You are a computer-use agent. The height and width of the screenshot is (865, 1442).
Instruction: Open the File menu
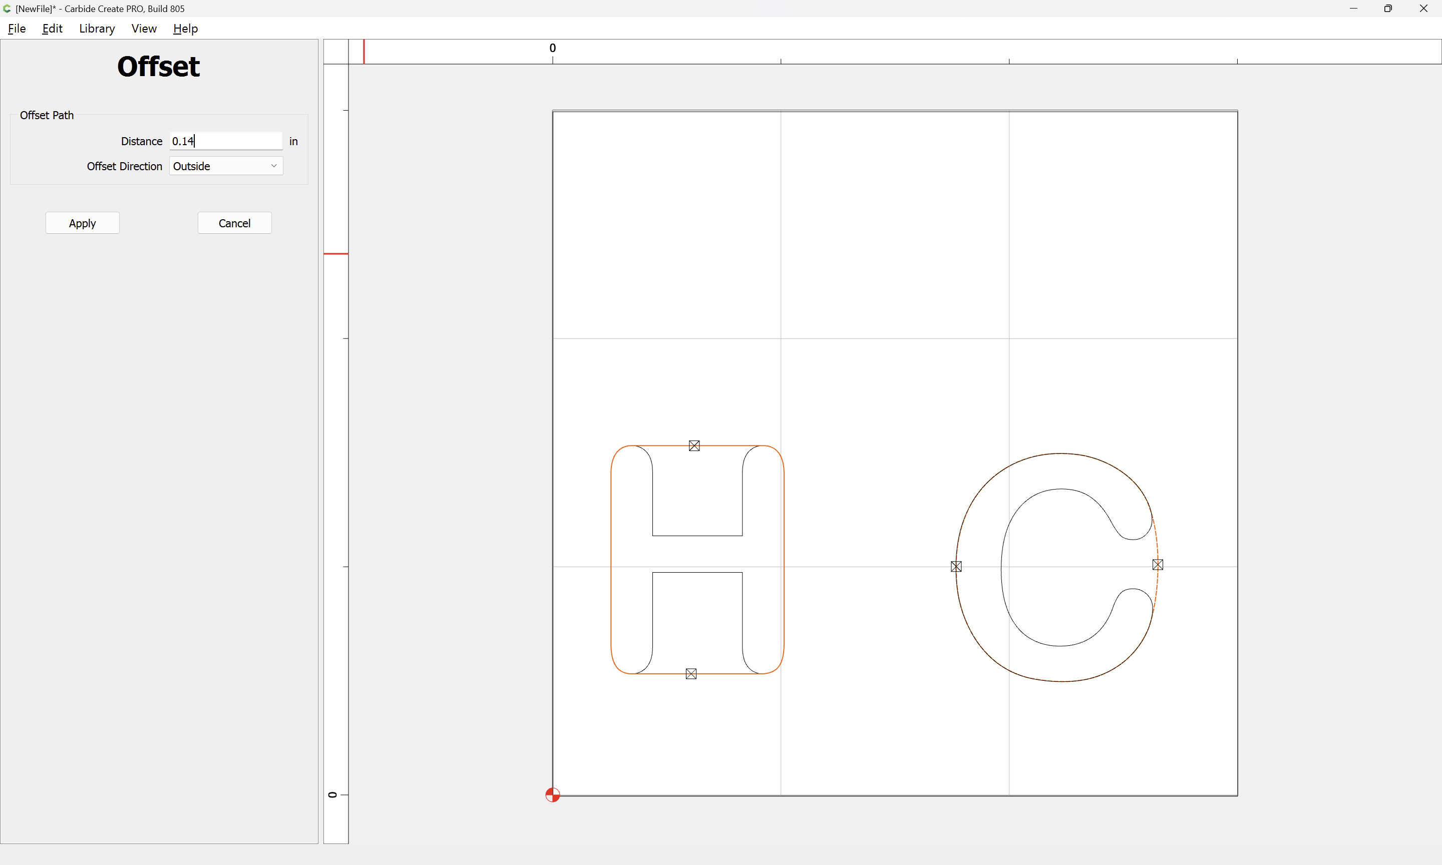coord(17,28)
